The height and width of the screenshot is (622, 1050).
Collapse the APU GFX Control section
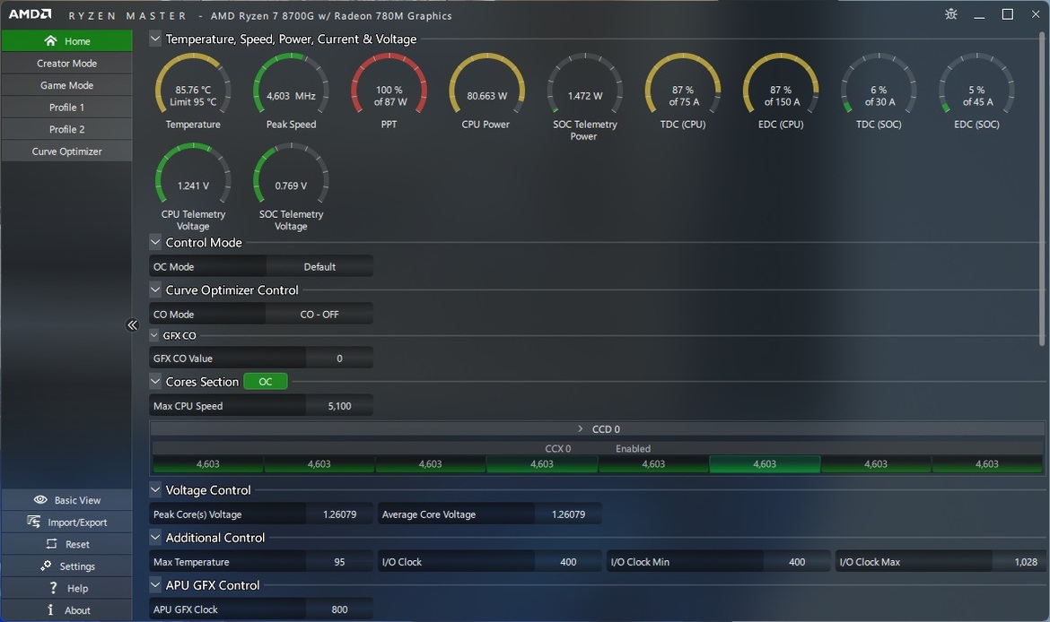[154, 584]
